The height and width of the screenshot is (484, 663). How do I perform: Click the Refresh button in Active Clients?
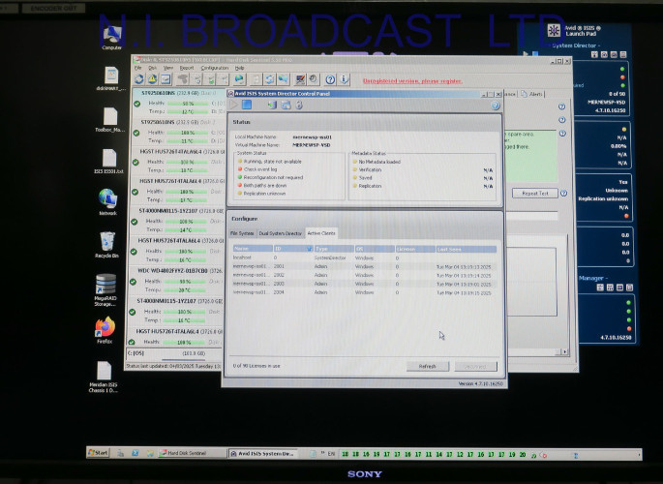coord(428,367)
